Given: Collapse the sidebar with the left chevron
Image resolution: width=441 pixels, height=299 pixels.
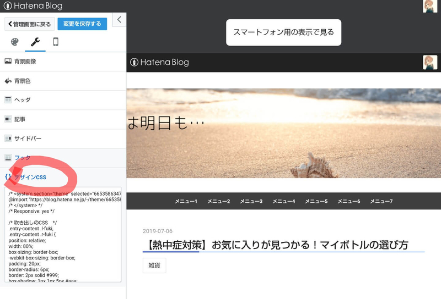Looking at the screenshot, I should tap(119, 20).
